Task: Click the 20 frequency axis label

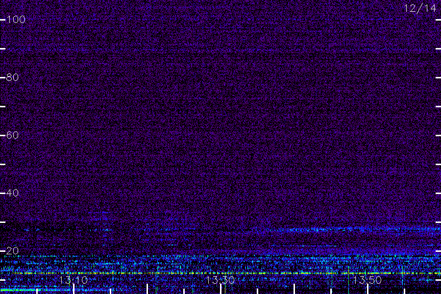Action: (x=12, y=251)
